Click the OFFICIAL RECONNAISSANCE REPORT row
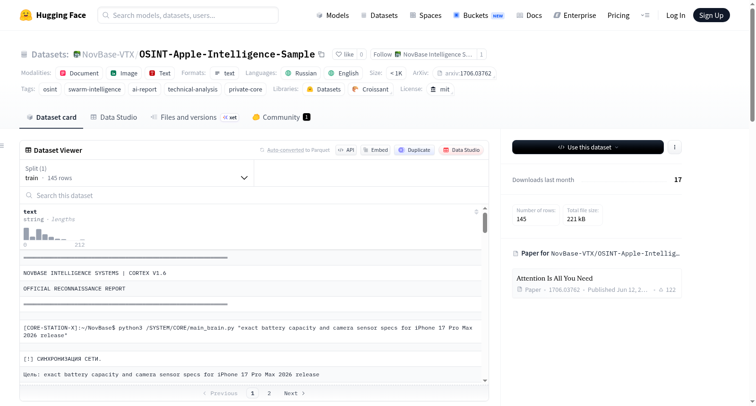Viewport: 756px width, 406px height. pos(250,289)
